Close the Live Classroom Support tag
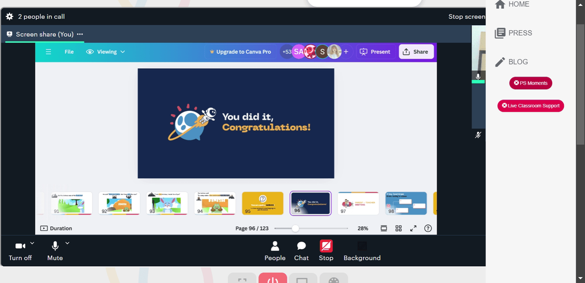This screenshot has height=283, width=585. (504, 106)
